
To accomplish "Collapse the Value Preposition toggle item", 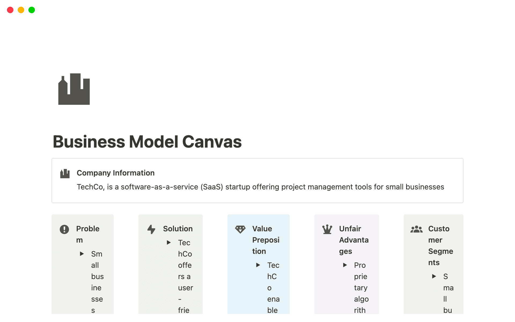I will (x=258, y=265).
